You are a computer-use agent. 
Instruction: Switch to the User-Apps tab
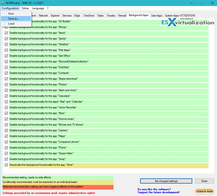[x=157, y=15]
